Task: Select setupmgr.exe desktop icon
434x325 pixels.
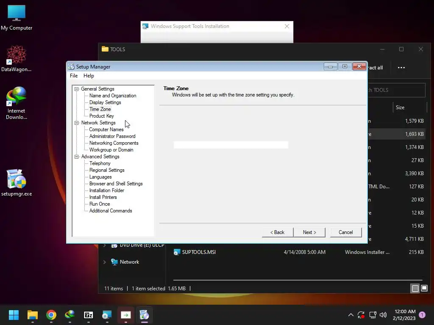Action: [x=17, y=183]
